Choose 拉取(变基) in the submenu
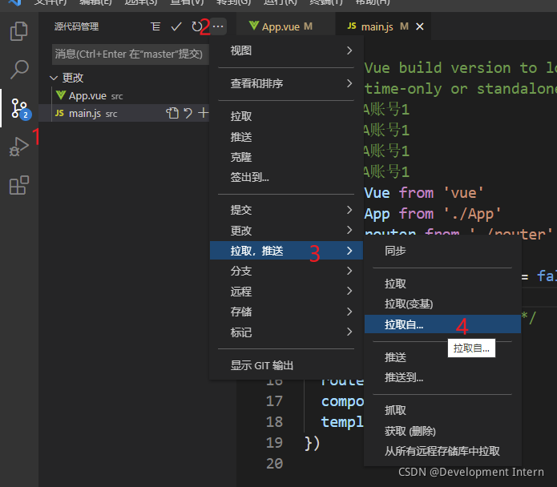The width and height of the screenshot is (557, 487). tap(442, 304)
